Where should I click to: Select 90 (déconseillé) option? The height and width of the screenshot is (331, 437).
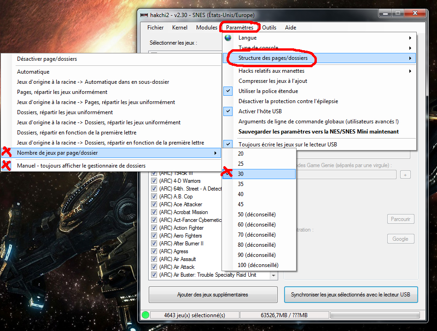coord(259,255)
